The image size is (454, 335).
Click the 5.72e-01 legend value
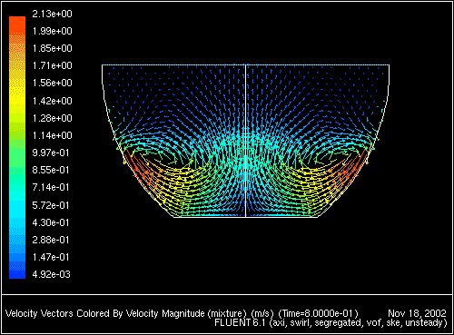point(51,205)
